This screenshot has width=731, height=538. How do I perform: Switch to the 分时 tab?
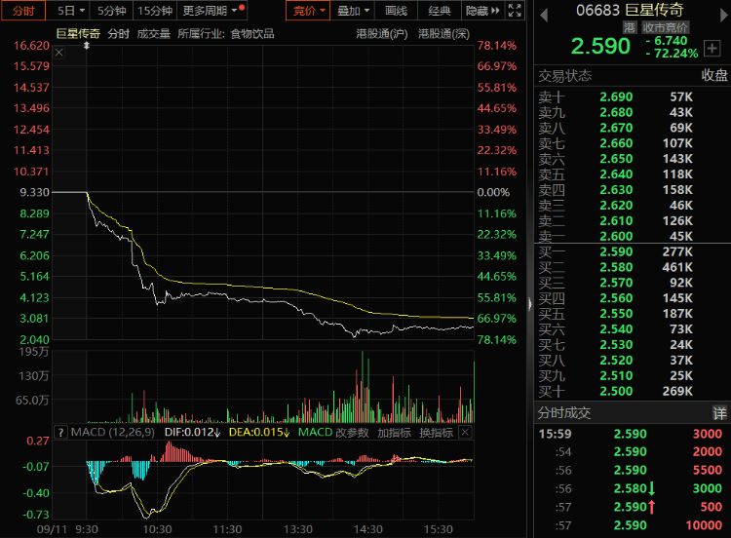(x=23, y=11)
